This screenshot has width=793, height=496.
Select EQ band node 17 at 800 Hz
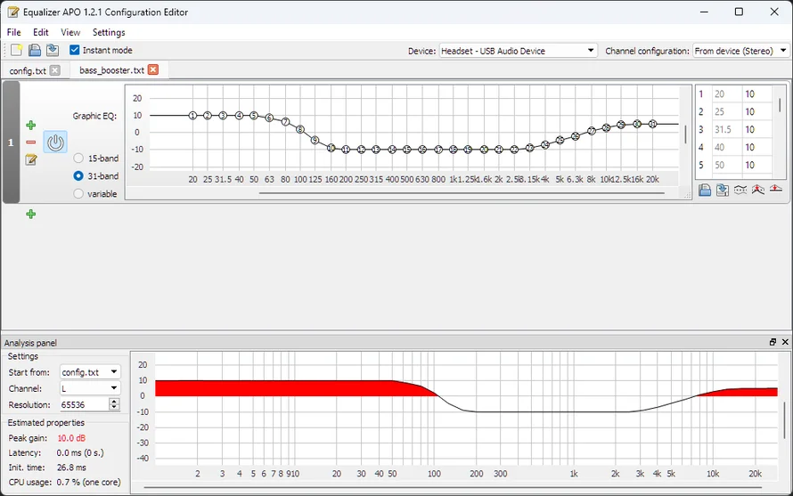(x=438, y=150)
